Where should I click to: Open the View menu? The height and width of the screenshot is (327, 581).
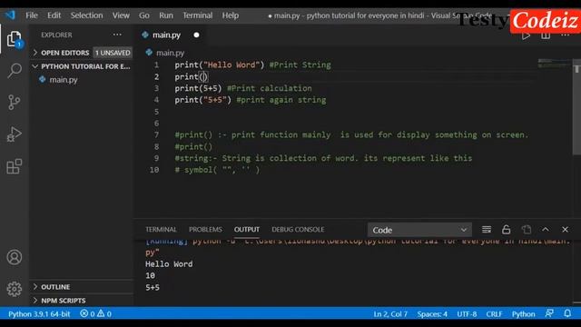(121, 15)
